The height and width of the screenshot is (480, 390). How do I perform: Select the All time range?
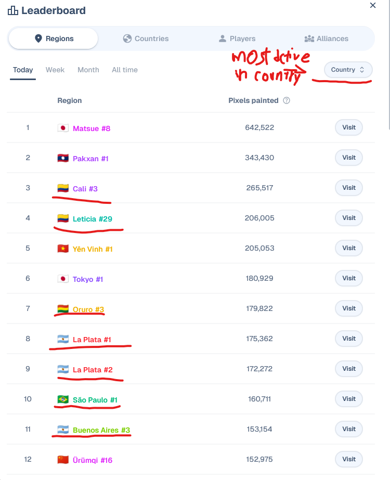point(125,70)
